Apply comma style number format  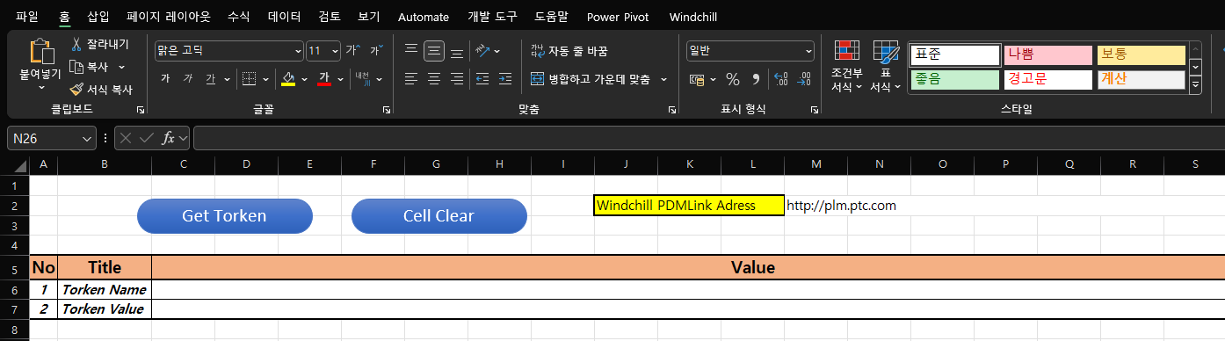[x=756, y=79]
